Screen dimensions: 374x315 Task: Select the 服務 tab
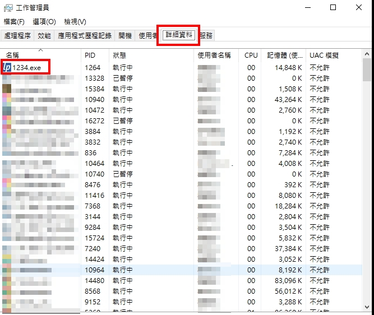[206, 35]
